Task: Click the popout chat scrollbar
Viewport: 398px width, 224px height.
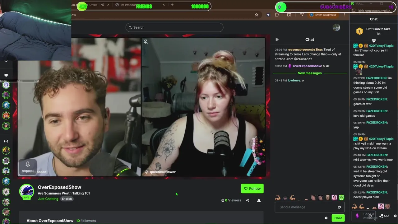Action: tap(397, 192)
